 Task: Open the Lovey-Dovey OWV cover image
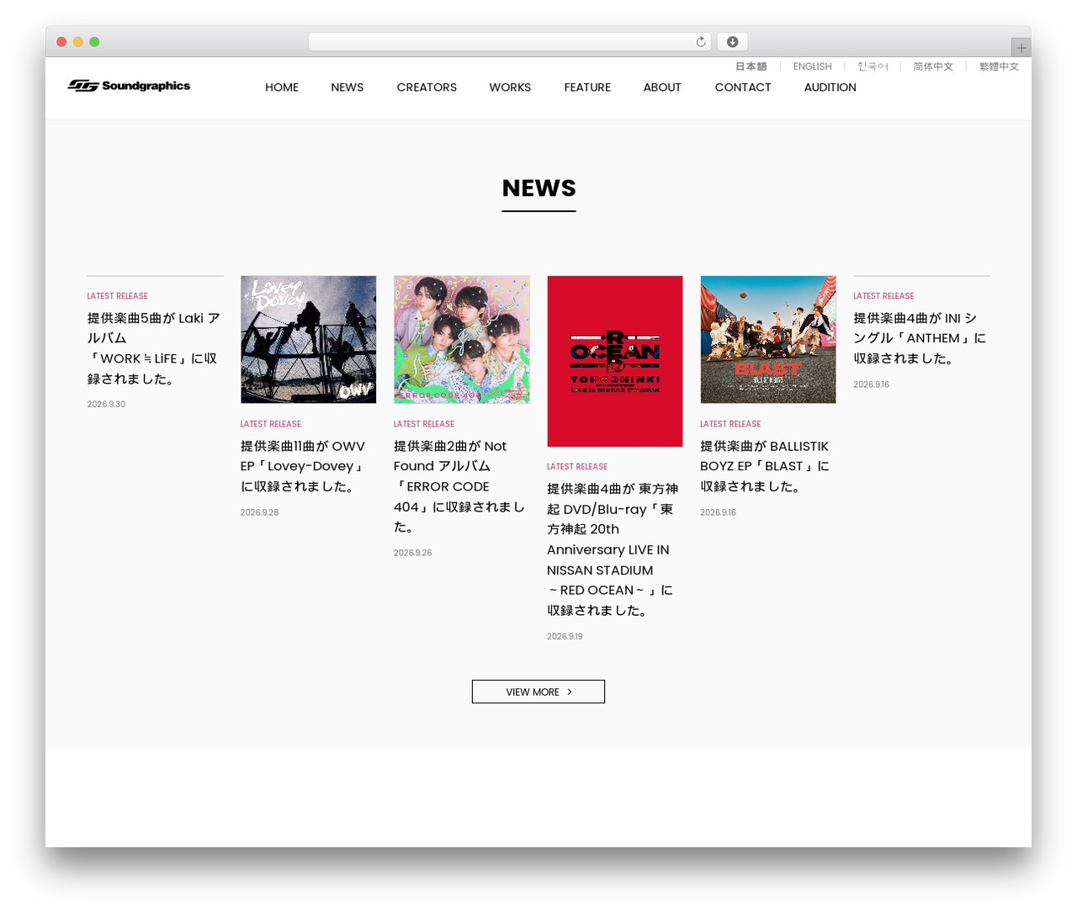tap(308, 339)
